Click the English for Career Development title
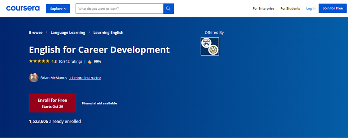The width and height of the screenshot is (348, 139). point(99,50)
